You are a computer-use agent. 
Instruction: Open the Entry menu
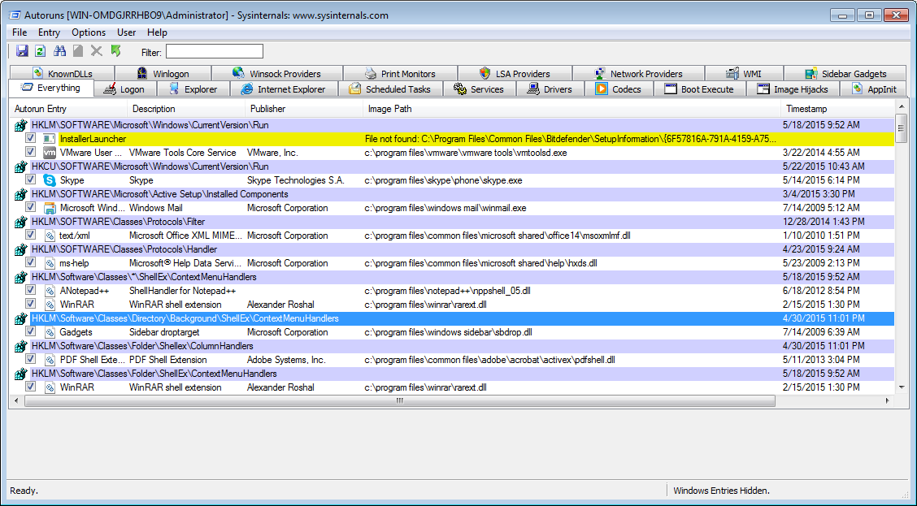point(49,32)
